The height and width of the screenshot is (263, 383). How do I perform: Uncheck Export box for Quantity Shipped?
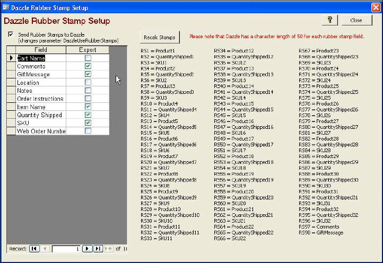[88, 115]
